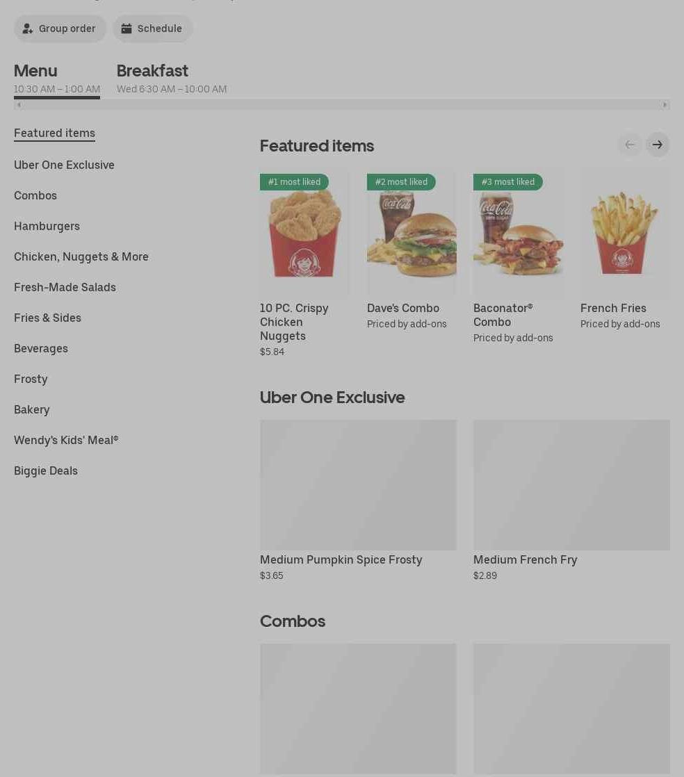684x777 pixels.
Task: Click left arrow of the menu tabs scrollbar
Action: pyautogui.click(x=19, y=104)
